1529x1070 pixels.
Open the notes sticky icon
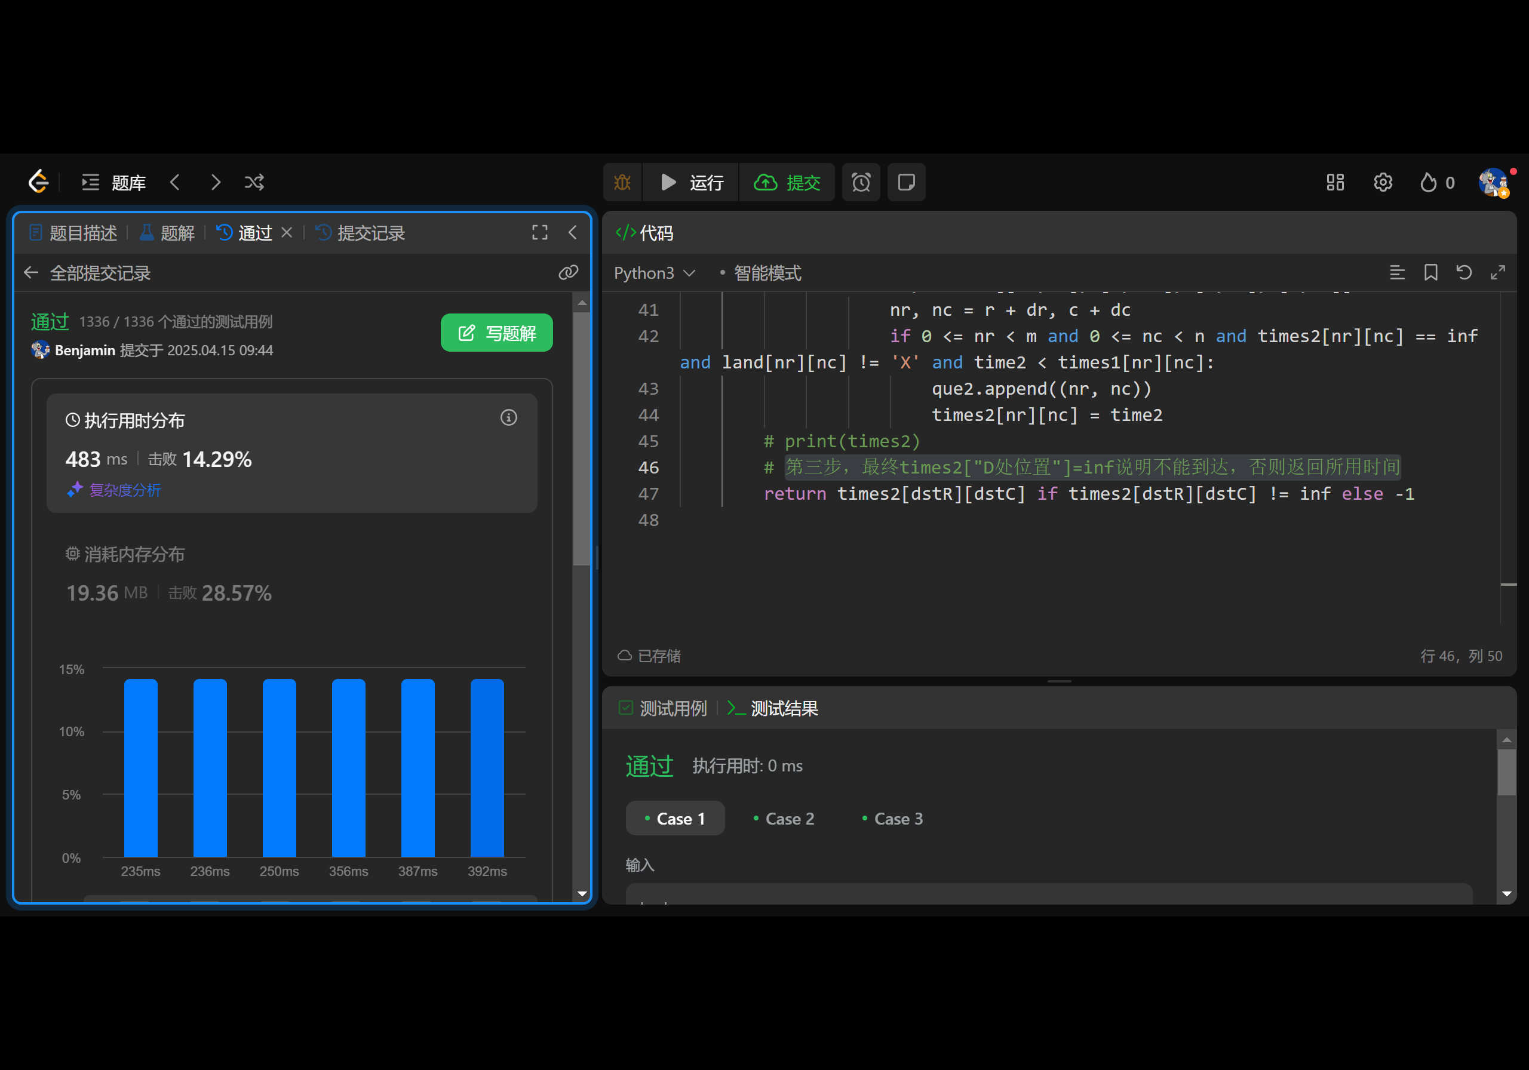click(906, 183)
